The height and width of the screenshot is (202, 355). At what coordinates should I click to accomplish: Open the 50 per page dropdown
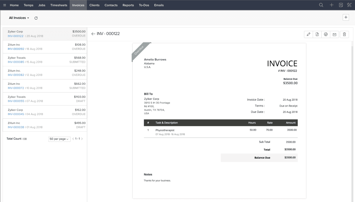(x=59, y=139)
